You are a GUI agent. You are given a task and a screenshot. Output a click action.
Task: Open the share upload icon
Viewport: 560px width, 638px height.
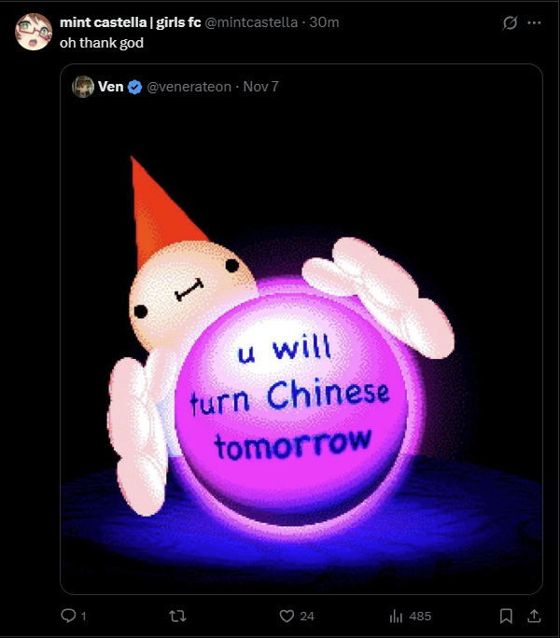[534, 616]
